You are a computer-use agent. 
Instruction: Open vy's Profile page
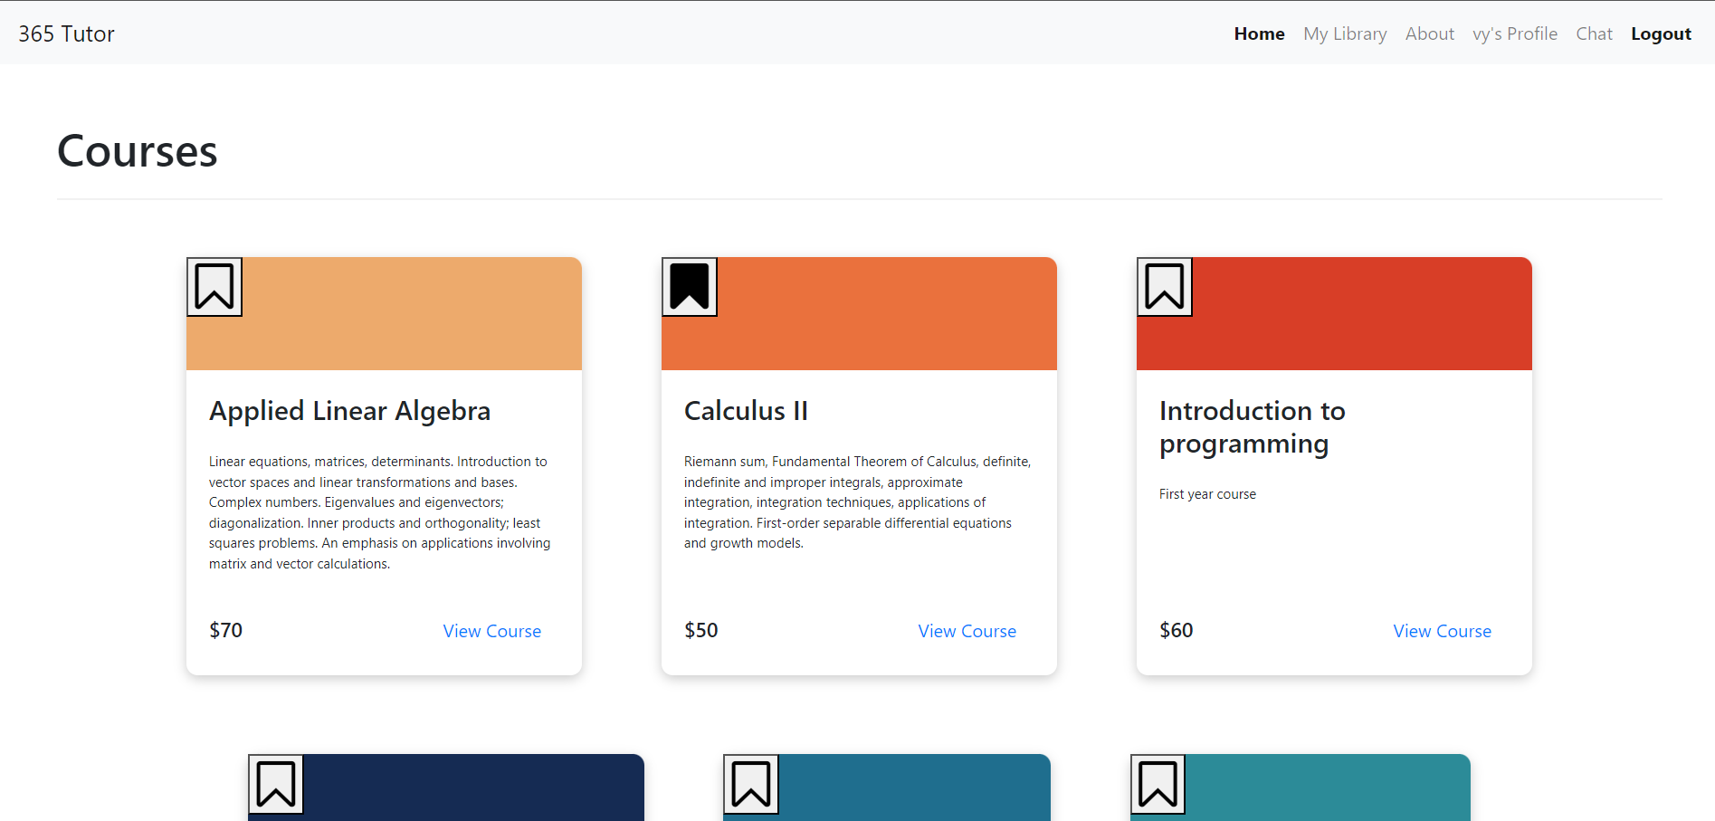[1515, 33]
